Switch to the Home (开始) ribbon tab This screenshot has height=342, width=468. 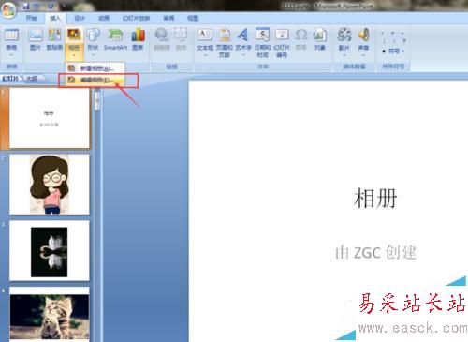click(31, 18)
